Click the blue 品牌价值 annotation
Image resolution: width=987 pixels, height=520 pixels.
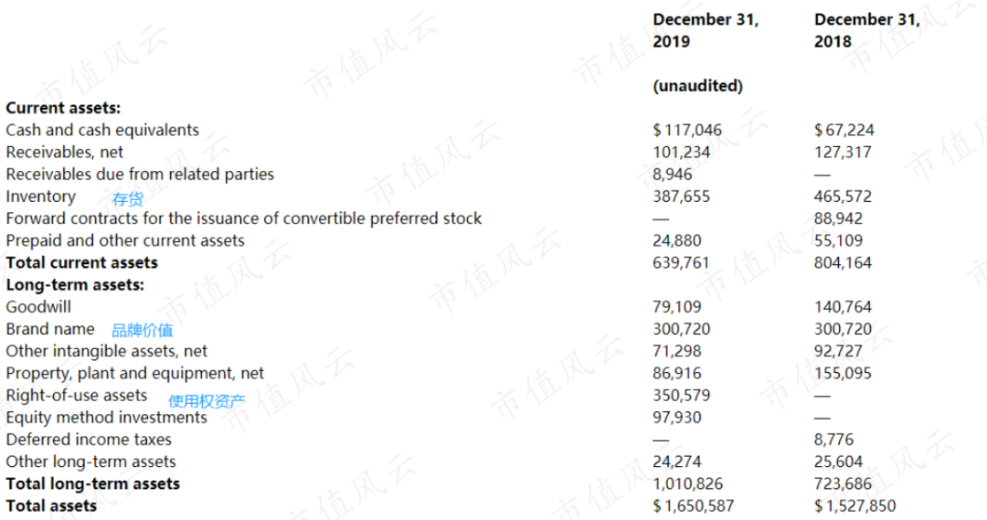coord(143,331)
